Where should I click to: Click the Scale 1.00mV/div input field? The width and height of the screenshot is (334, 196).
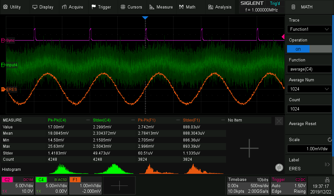(309, 149)
